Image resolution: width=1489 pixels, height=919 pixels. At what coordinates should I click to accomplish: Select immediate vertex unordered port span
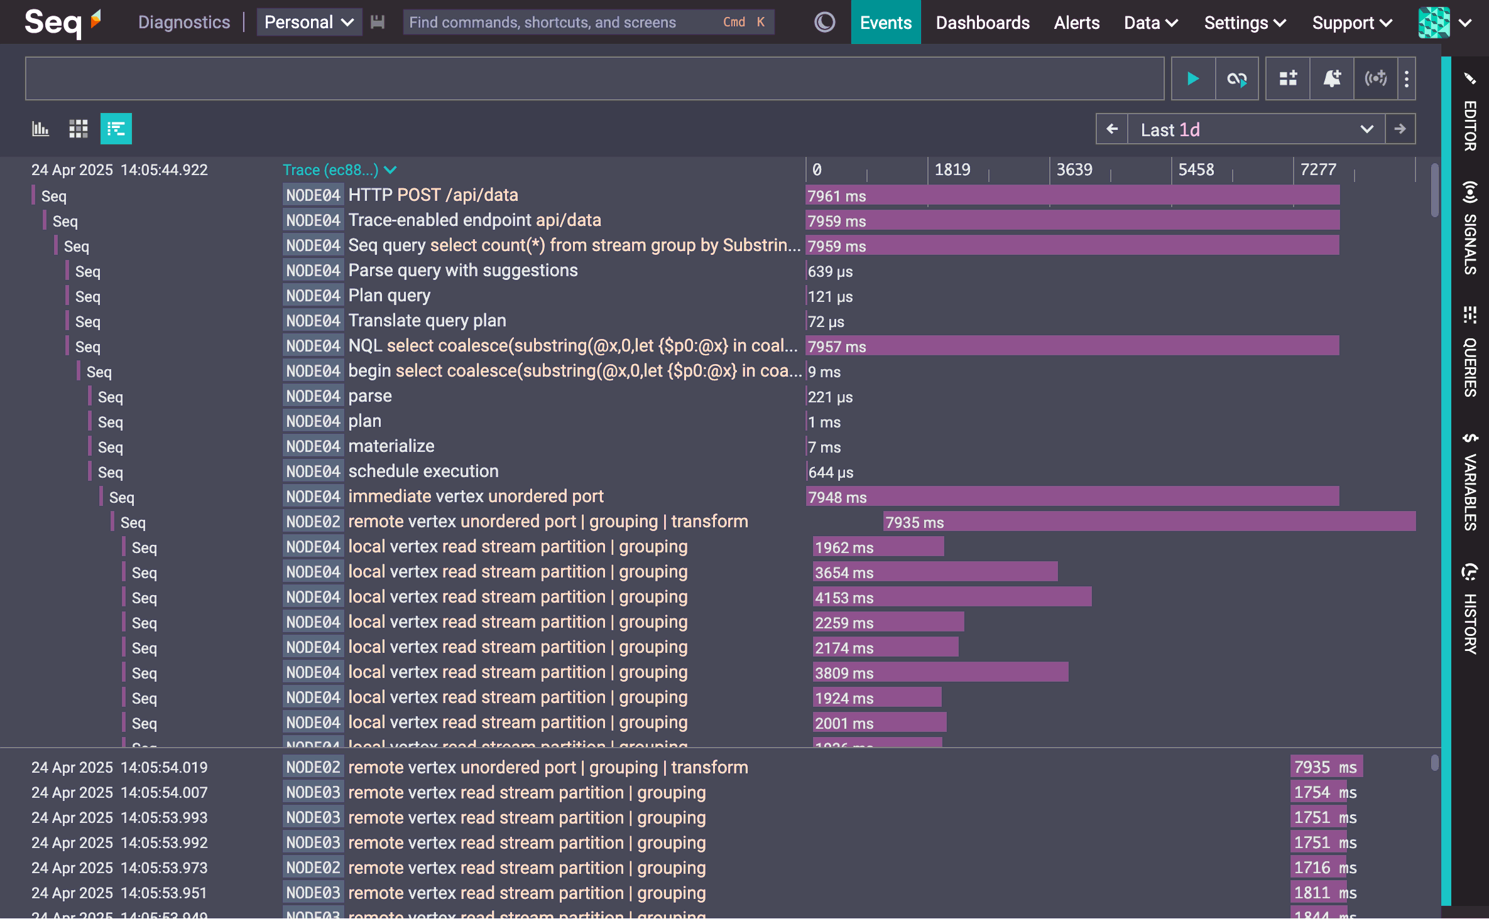click(476, 497)
